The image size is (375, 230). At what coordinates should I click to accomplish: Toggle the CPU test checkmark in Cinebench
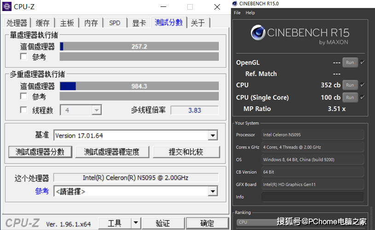pyautogui.click(x=362, y=85)
